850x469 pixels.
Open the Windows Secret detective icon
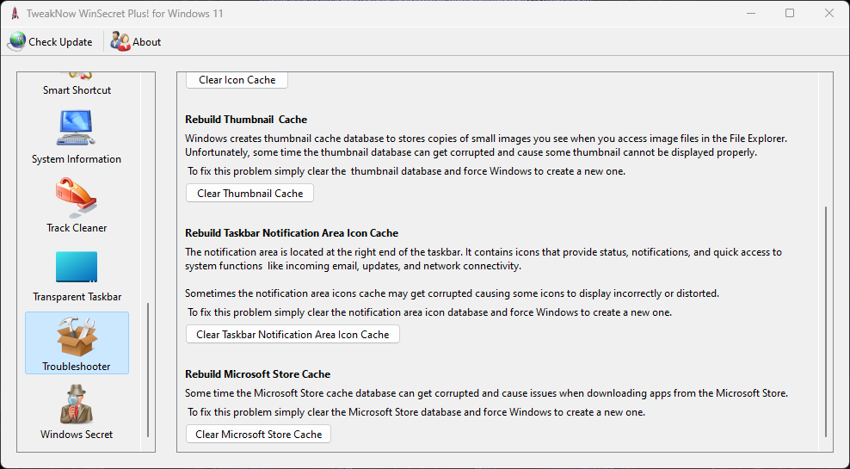point(77,404)
